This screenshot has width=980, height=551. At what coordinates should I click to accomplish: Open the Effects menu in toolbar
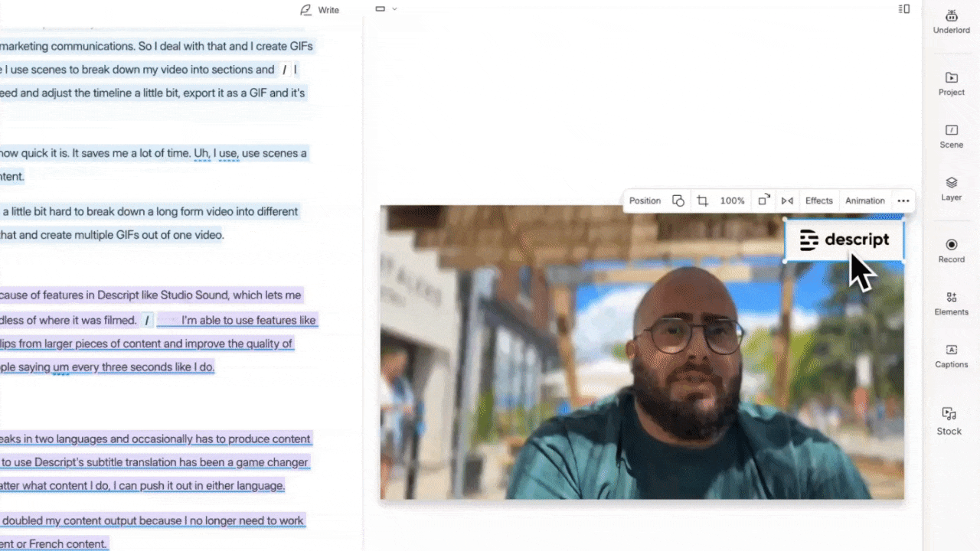point(818,201)
